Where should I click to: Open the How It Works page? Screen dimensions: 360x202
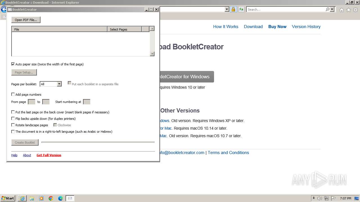(226, 27)
